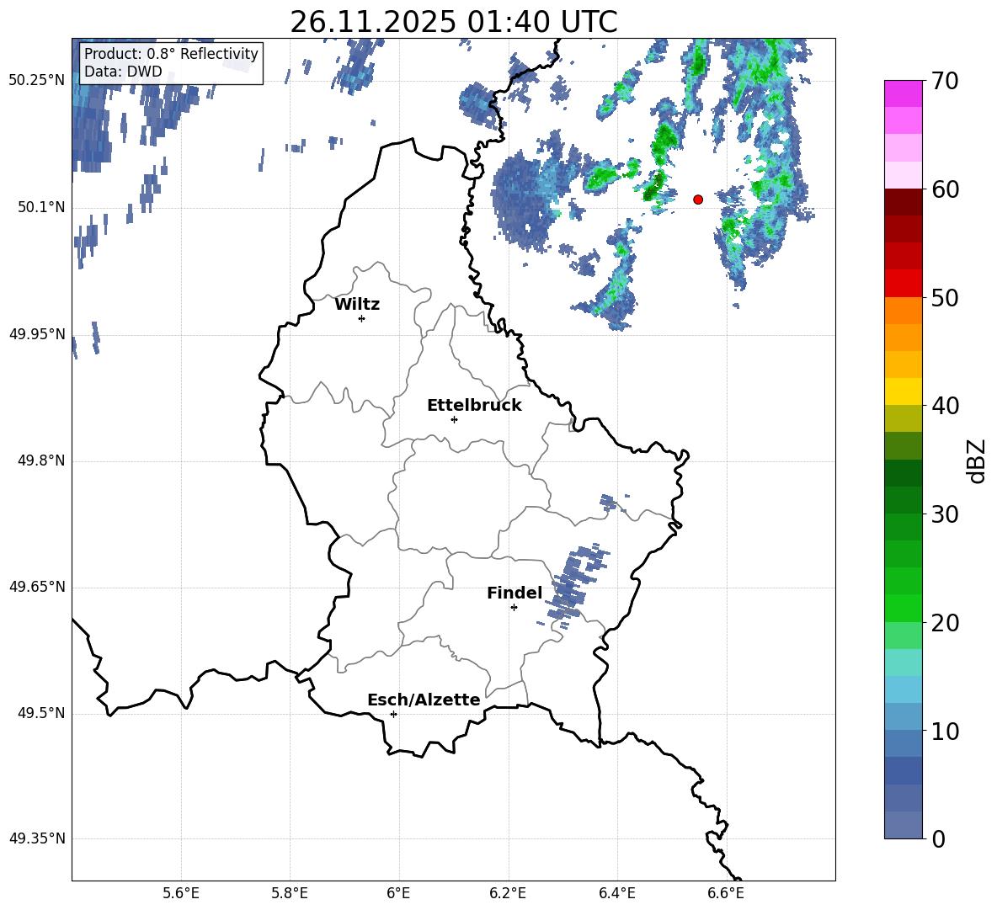The height and width of the screenshot is (910, 997).
Task: Click the 10 value on the colorbar
Action: click(945, 731)
